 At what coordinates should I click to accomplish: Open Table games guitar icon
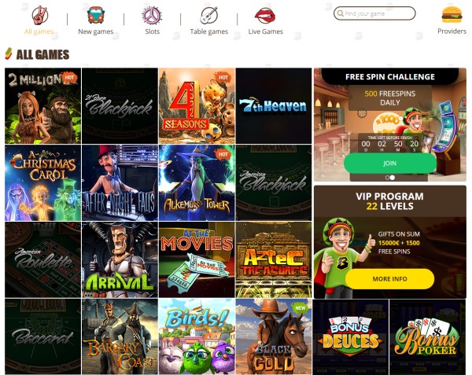coord(209,16)
